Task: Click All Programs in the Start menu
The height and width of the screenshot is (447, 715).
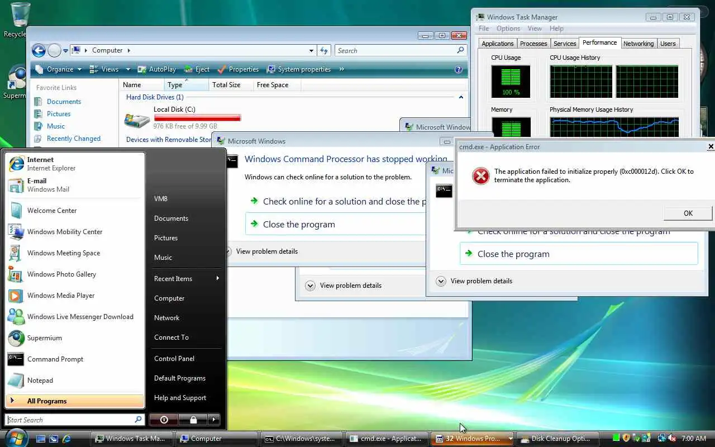Action: pyautogui.click(x=75, y=401)
